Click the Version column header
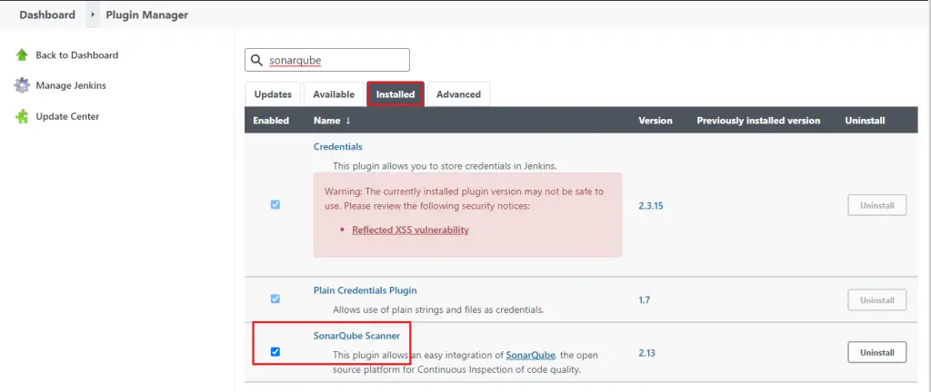The height and width of the screenshot is (392, 931). (656, 121)
